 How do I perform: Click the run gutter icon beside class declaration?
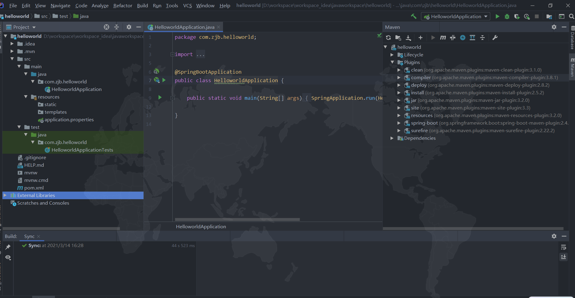tap(164, 80)
